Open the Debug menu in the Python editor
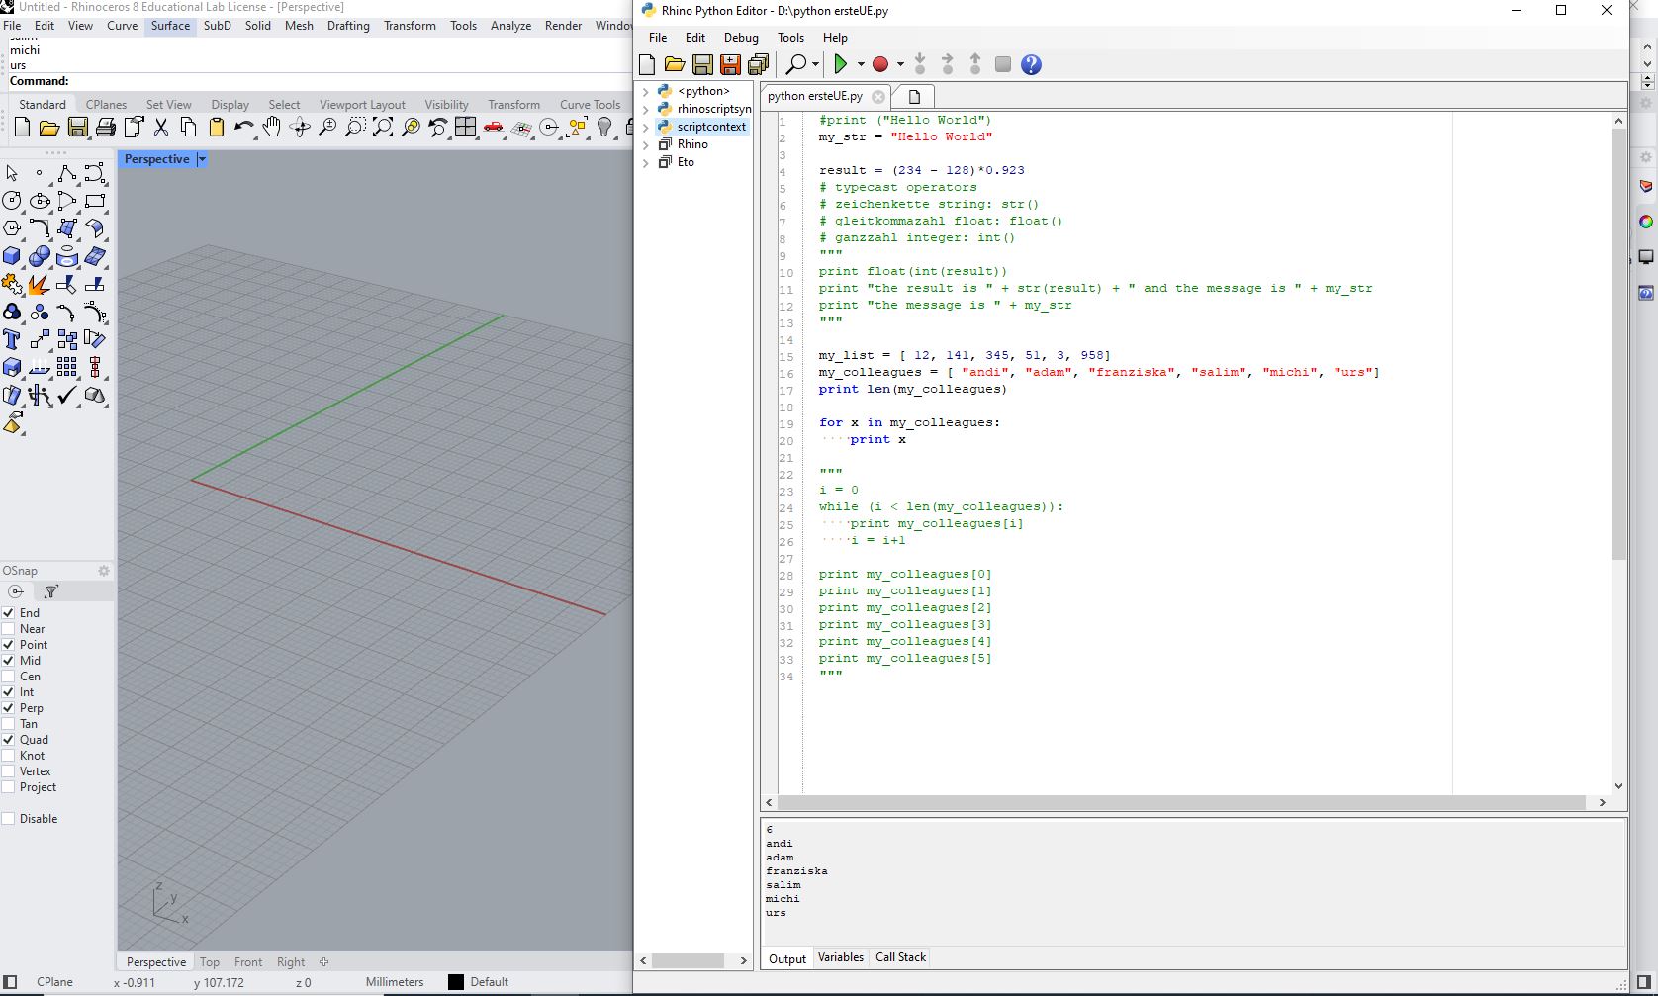The width and height of the screenshot is (1658, 996). 740,38
